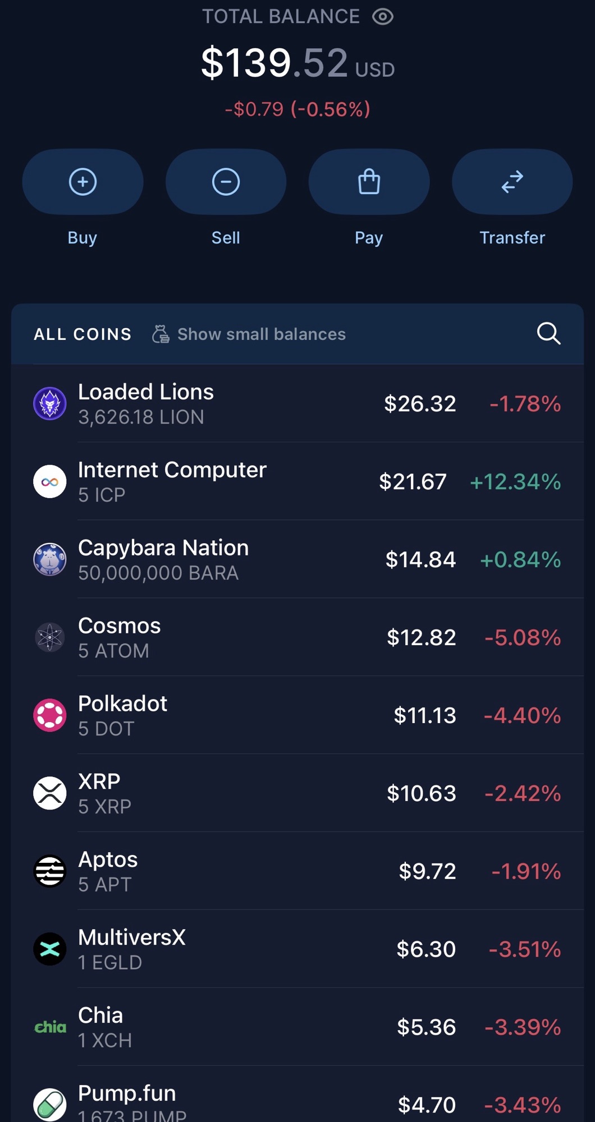Select the XRP holding row
The image size is (595, 1122).
click(x=297, y=793)
